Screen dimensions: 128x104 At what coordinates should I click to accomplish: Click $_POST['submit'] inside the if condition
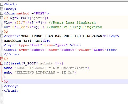pyautogui.click(x=40, y=63)
